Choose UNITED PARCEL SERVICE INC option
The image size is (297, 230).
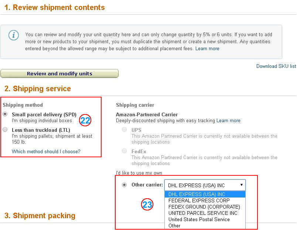(x=203, y=213)
